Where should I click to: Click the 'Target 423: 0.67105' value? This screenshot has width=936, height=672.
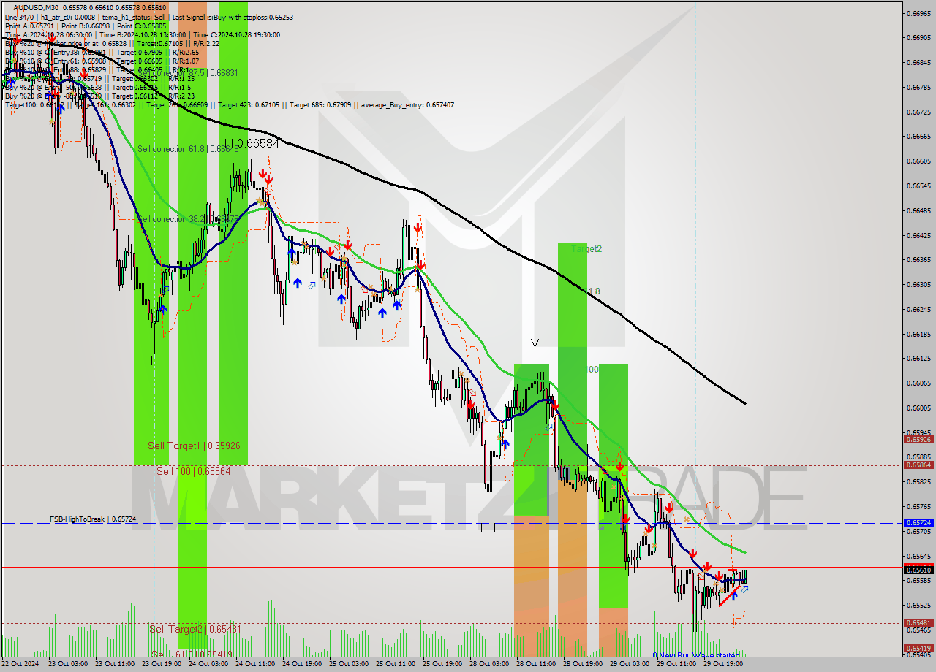pyautogui.click(x=249, y=104)
